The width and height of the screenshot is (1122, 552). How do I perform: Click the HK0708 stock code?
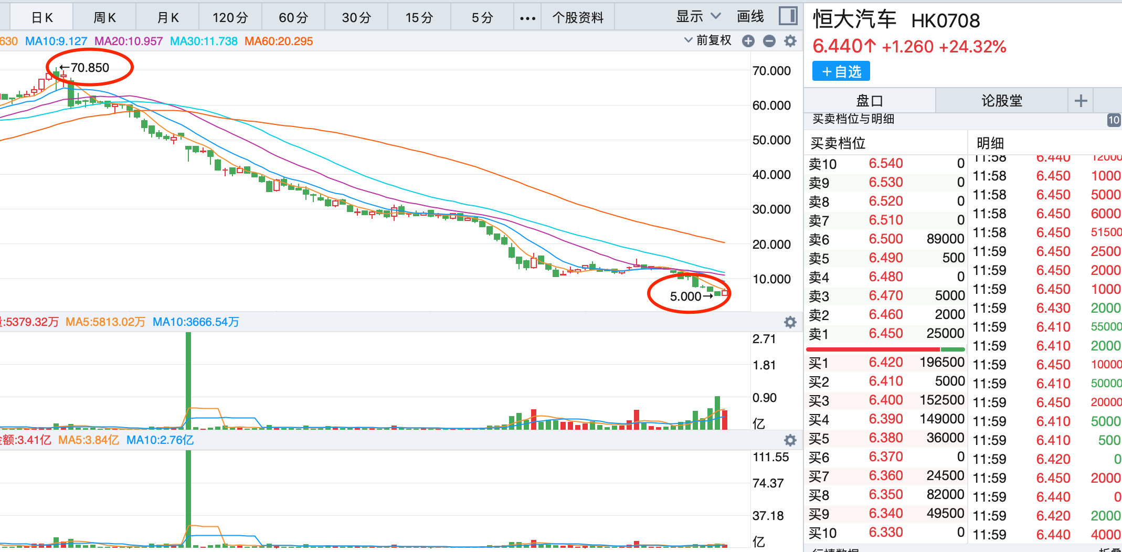(946, 21)
